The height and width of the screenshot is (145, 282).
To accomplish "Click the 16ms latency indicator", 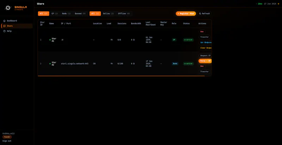I will pos(259,4).
